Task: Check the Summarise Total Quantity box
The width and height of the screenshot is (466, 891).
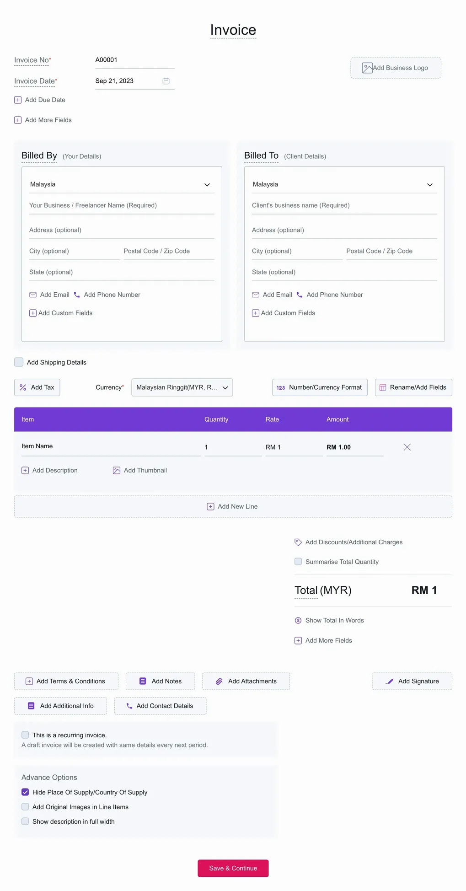Action: tap(298, 562)
